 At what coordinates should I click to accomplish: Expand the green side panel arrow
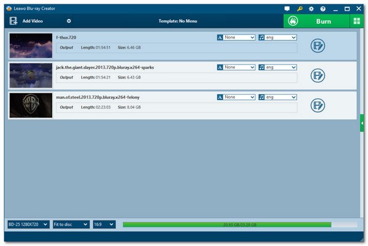pos(362,123)
